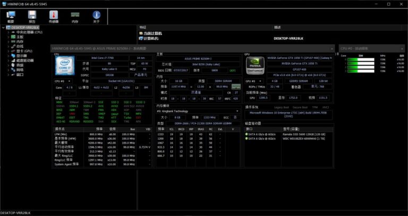Click the Core 3 usage bar
Viewport: 408px width, 216px height.
[x=361, y=71]
